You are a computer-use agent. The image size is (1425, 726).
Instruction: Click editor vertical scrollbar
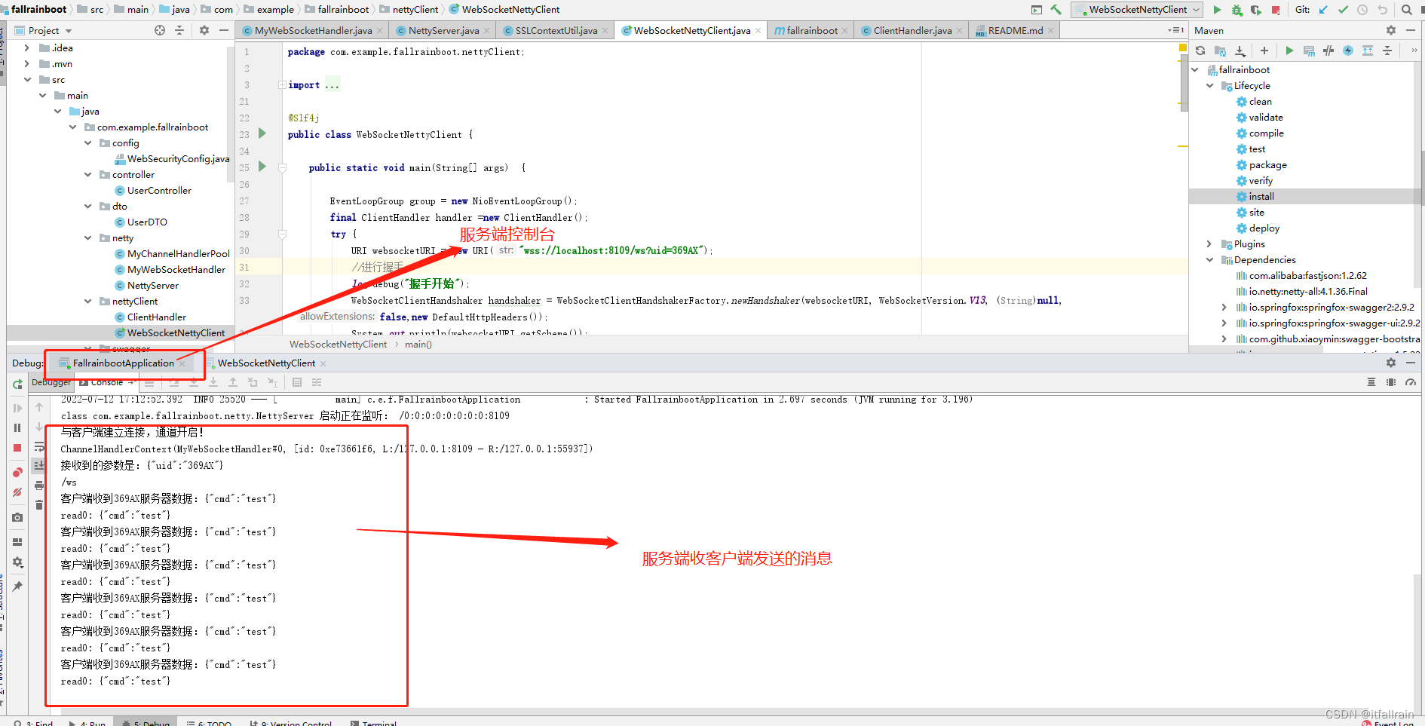tap(1184, 83)
